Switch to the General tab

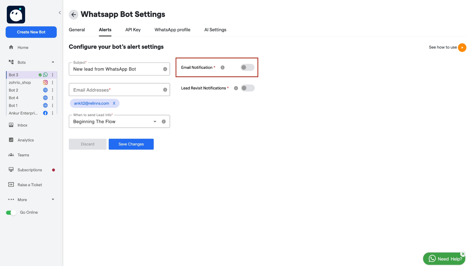click(77, 30)
